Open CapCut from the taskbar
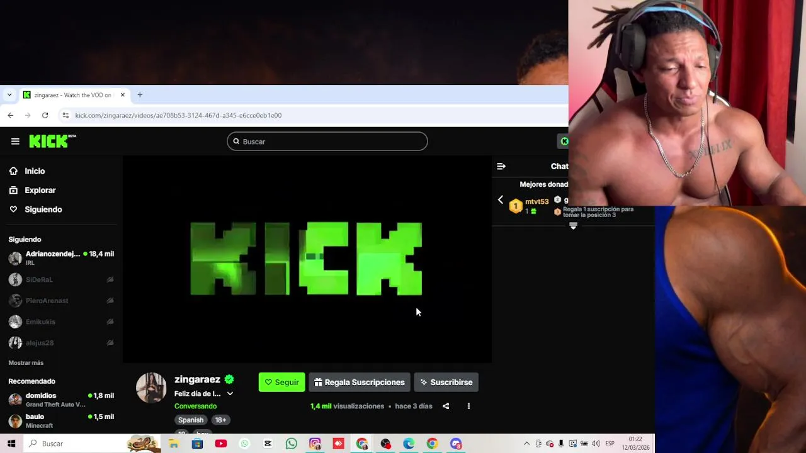Image resolution: width=806 pixels, height=453 pixels. coord(268,444)
